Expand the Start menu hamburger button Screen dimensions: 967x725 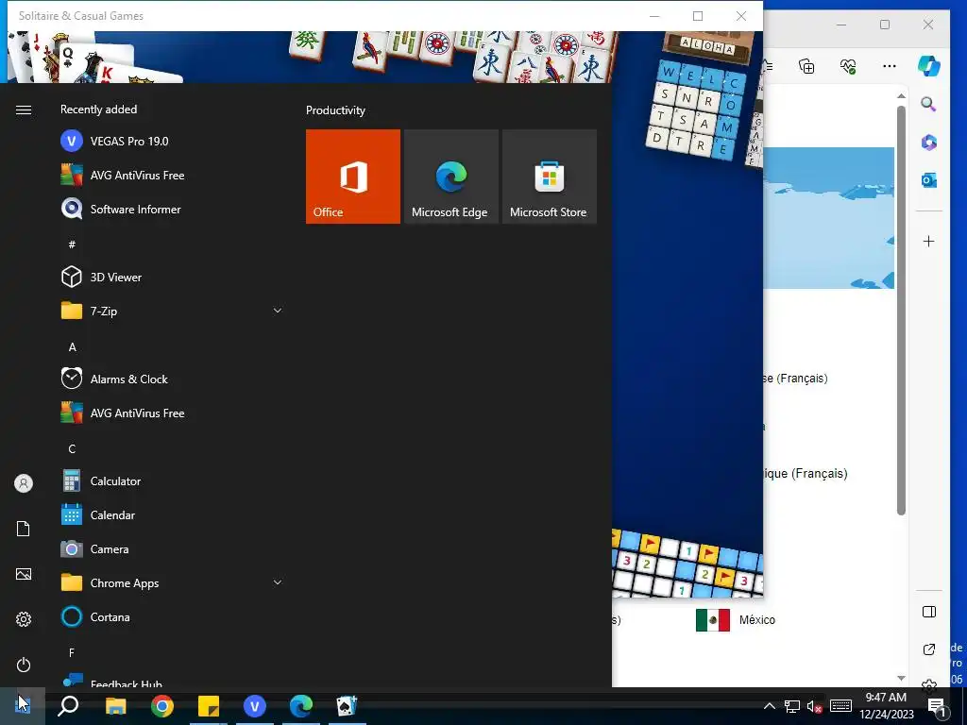click(x=24, y=110)
